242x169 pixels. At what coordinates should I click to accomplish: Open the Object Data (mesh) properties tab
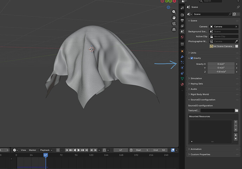[x=182, y=79]
